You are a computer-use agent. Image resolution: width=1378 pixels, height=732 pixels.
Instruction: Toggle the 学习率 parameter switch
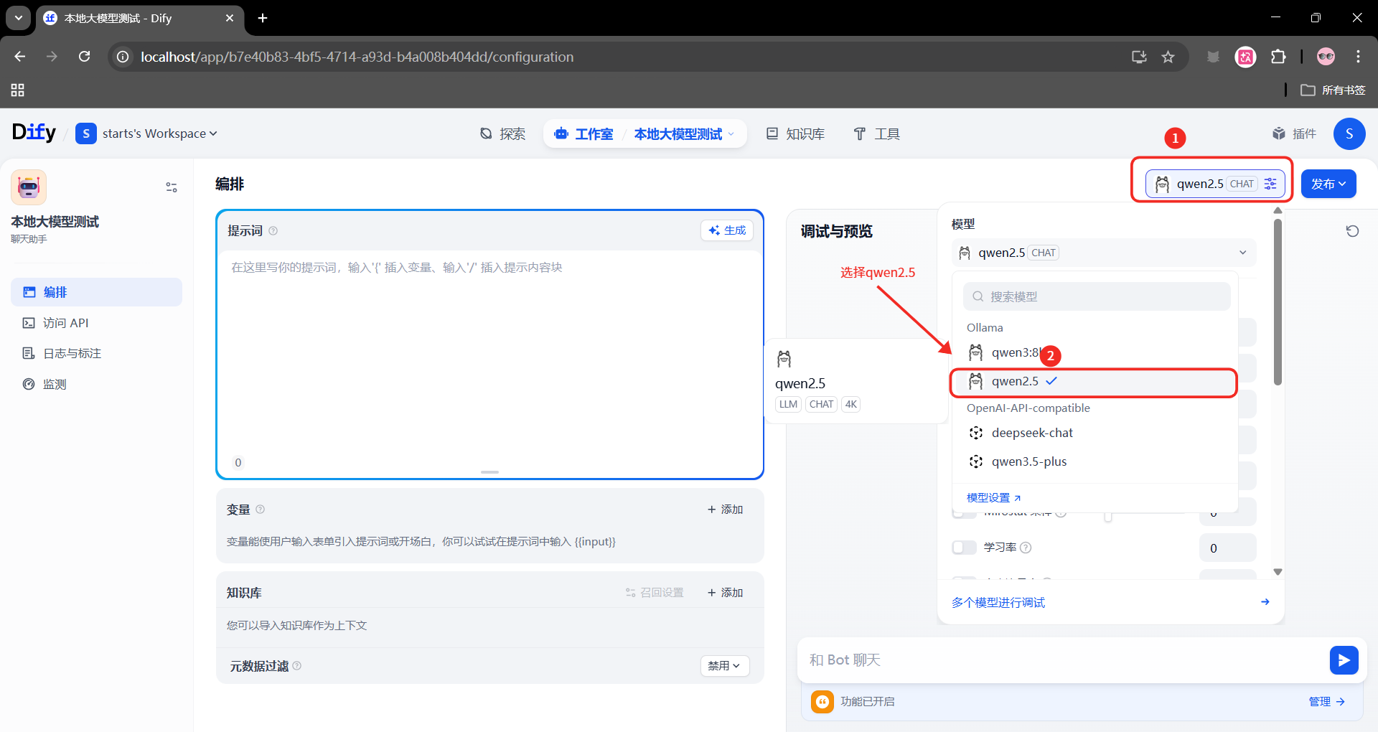[x=964, y=548]
